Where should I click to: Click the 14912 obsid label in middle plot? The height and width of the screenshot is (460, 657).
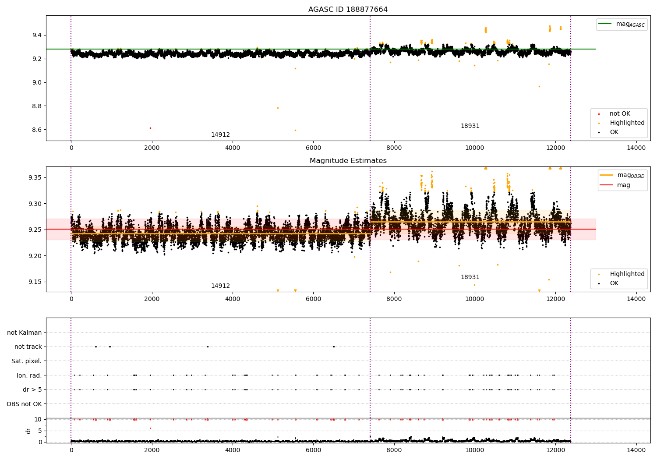[x=220, y=286]
